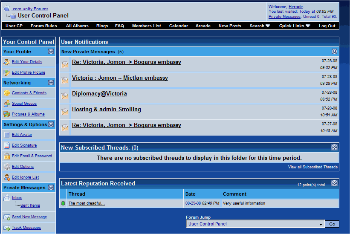Screen dimensions: 350x234
Task: Click the Edit Options gear icon
Action: click(7, 167)
